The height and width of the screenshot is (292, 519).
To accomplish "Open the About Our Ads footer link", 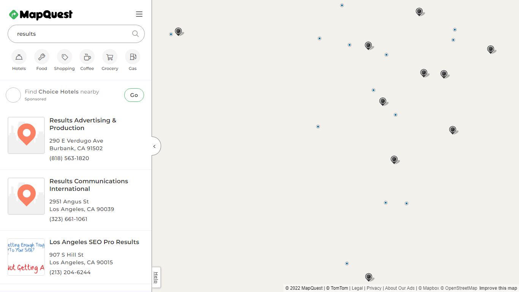I will point(400,288).
